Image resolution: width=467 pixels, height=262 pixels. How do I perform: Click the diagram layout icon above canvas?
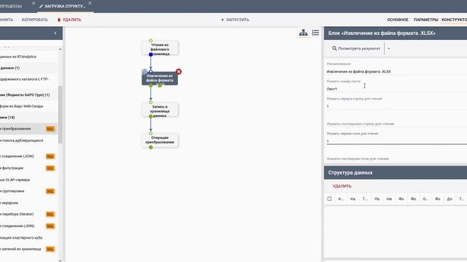click(x=304, y=33)
